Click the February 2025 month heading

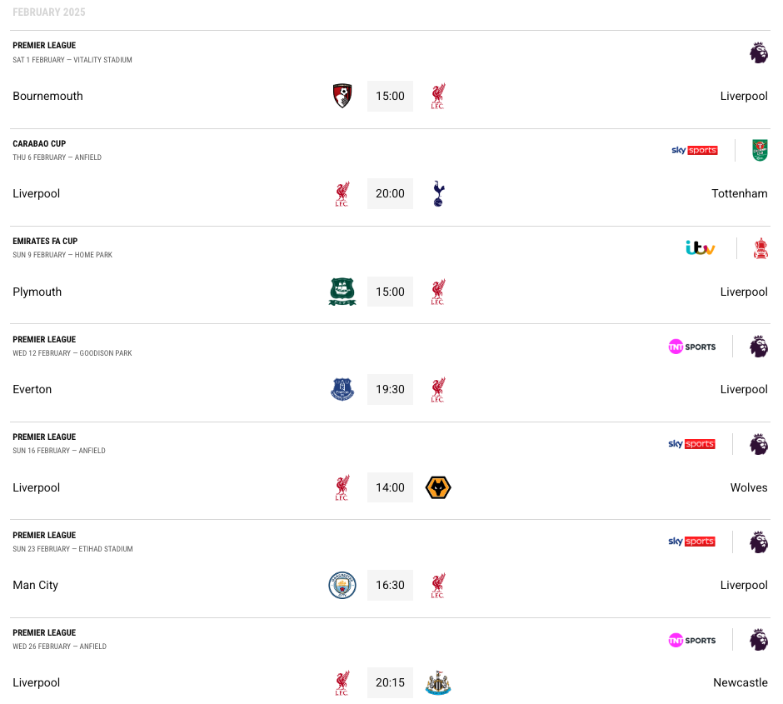49,12
